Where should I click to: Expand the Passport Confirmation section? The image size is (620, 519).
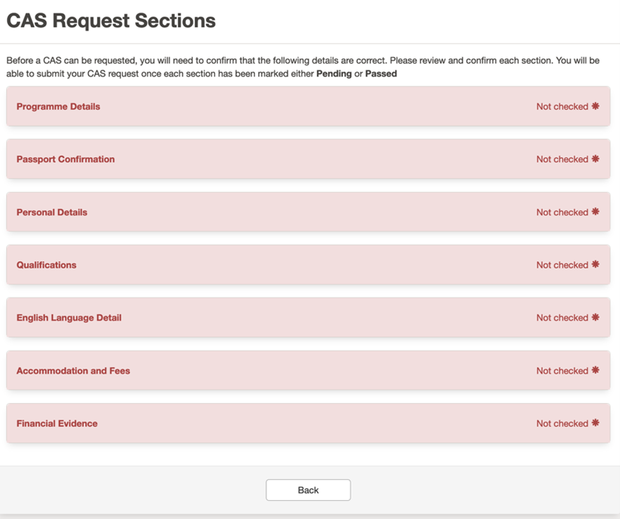(x=65, y=160)
